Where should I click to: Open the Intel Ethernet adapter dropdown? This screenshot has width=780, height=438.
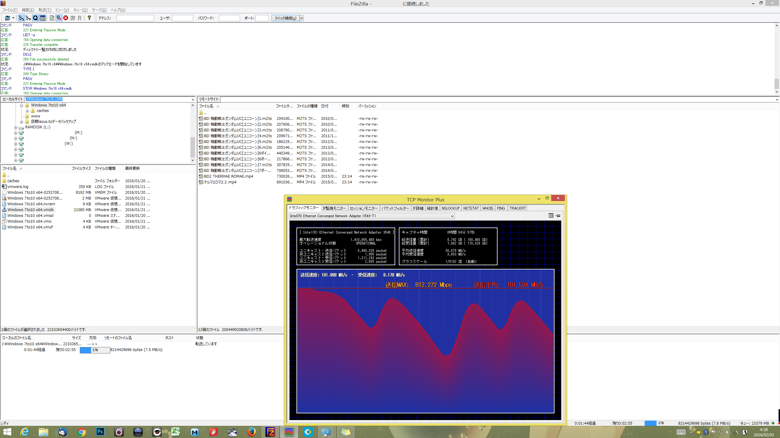[452, 216]
